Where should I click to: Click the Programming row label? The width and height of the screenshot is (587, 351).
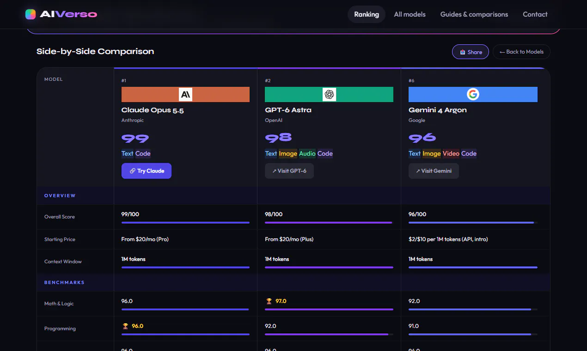click(60, 328)
